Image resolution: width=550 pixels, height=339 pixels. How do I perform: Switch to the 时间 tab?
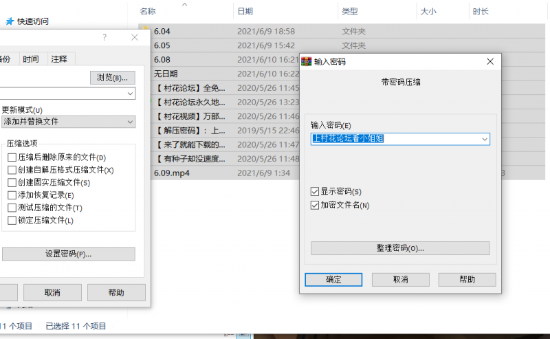pos(31,59)
